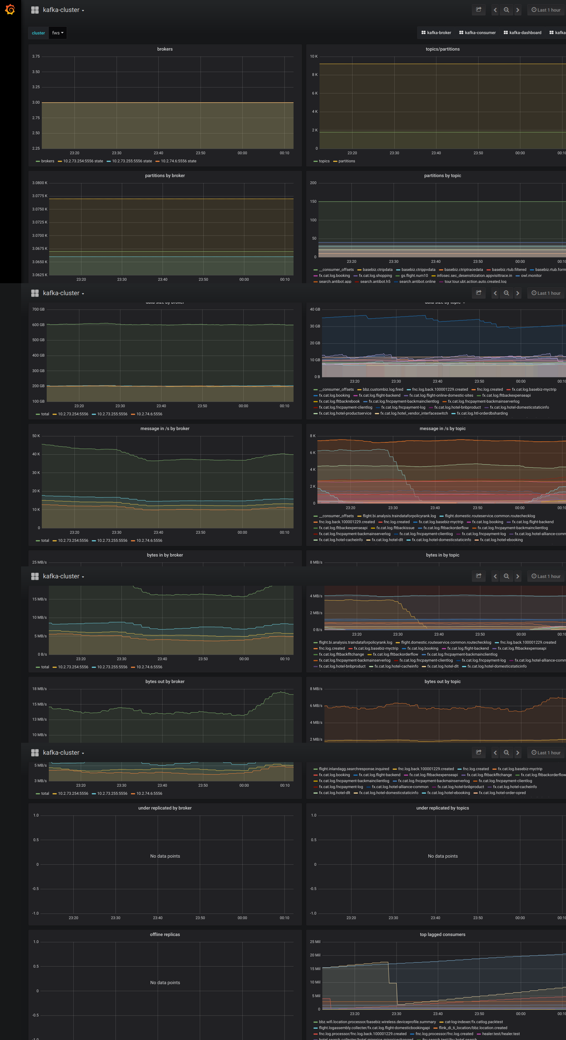Open the topics/partitions panel title menu
The width and height of the screenshot is (566, 1040).
pos(442,49)
